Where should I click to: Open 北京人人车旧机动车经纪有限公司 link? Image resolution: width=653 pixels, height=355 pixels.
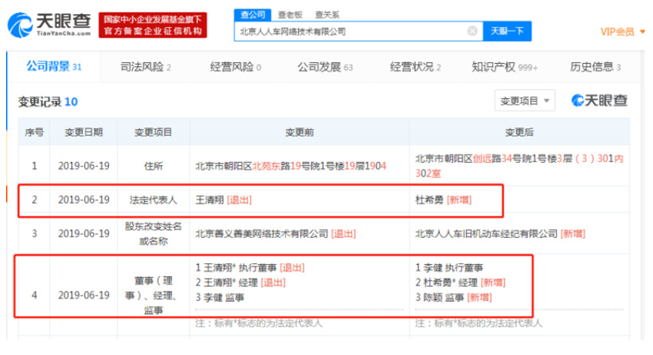coord(486,234)
